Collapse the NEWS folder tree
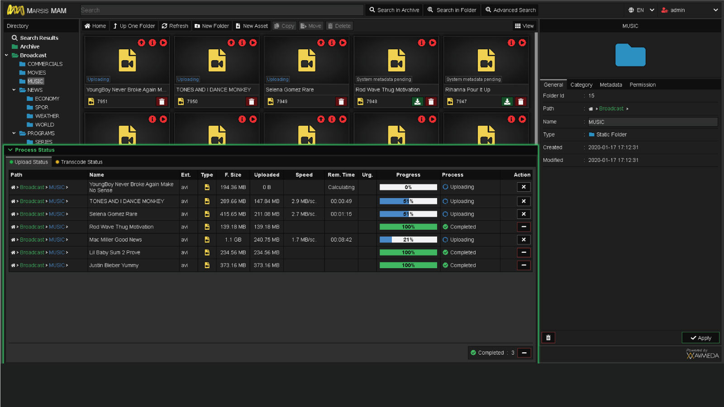 (x=14, y=90)
